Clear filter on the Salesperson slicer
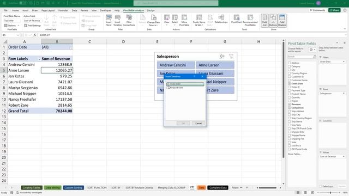349x196 pixels. tap(231, 57)
